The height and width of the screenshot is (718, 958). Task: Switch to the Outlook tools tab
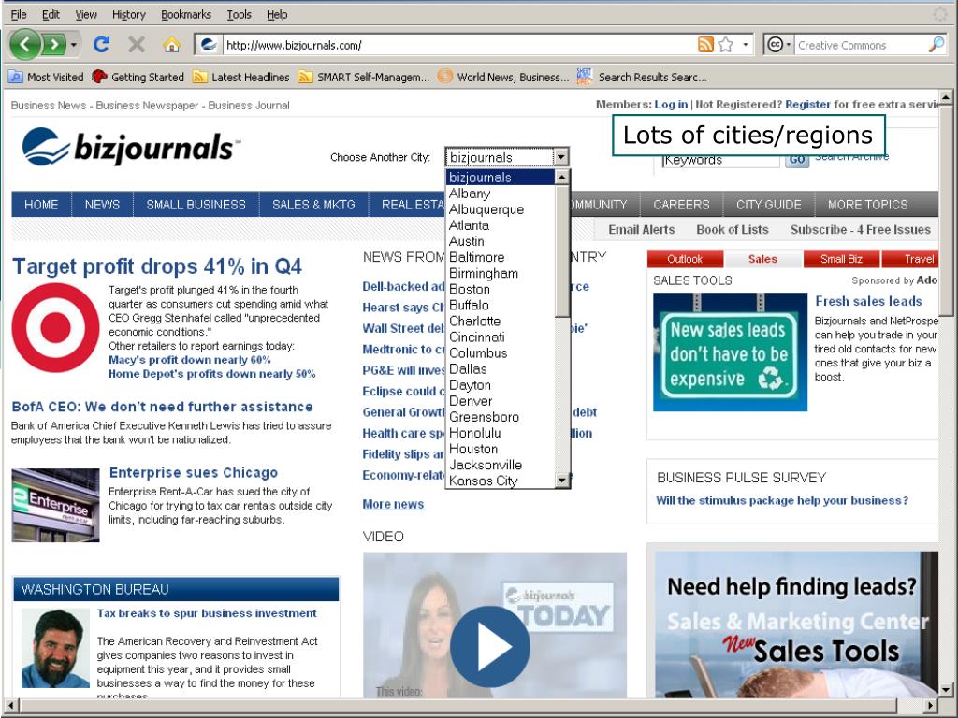coord(685,259)
